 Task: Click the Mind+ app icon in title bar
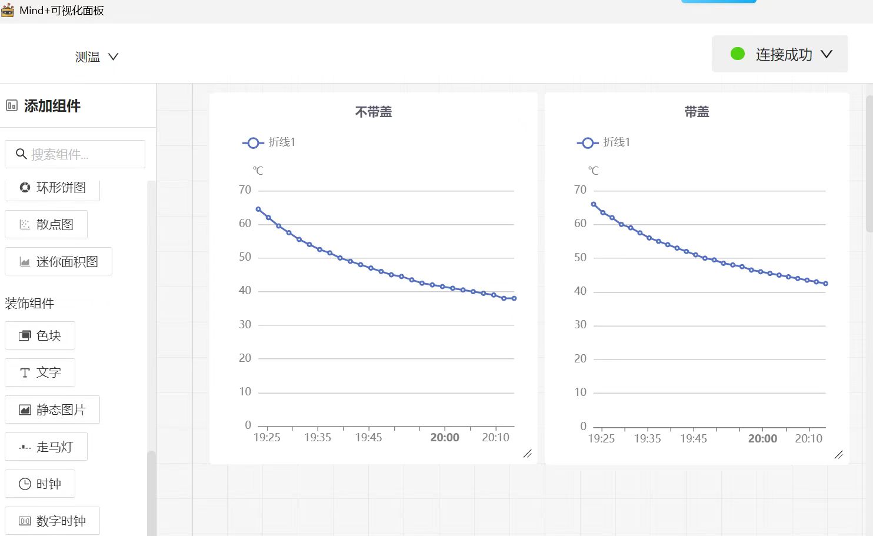(x=8, y=10)
